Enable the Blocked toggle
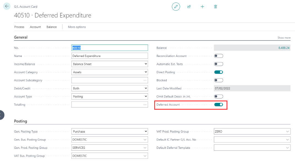Image resolution: width=295 pixels, height=165 pixels. pyautogui.click(x=219, y=80)
